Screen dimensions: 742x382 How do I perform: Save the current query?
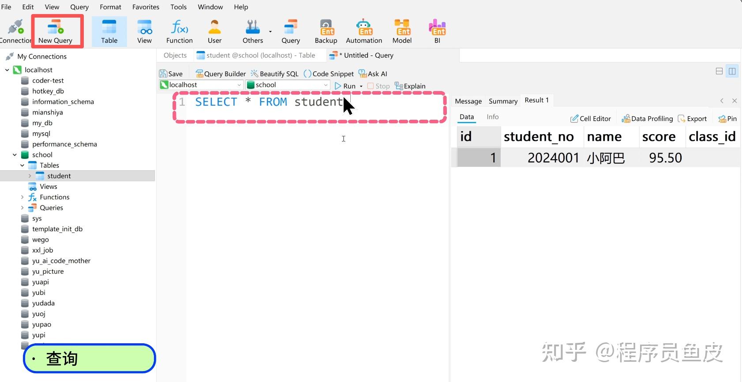171,74
